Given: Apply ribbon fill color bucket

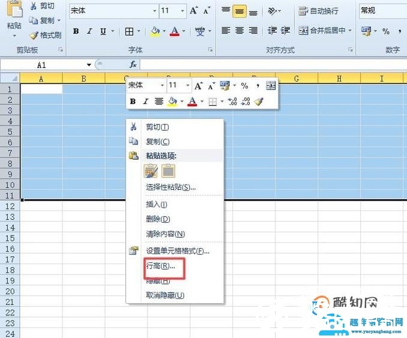Looking at the screenshot, I should [x=155, y=31].
